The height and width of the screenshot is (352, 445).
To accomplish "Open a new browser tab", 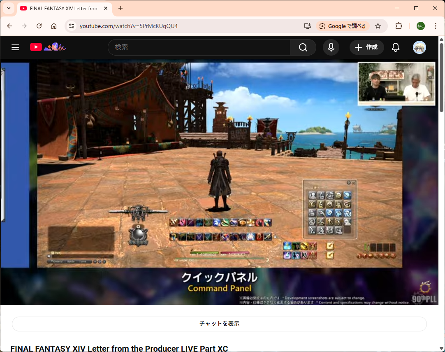I will point(121,8).
